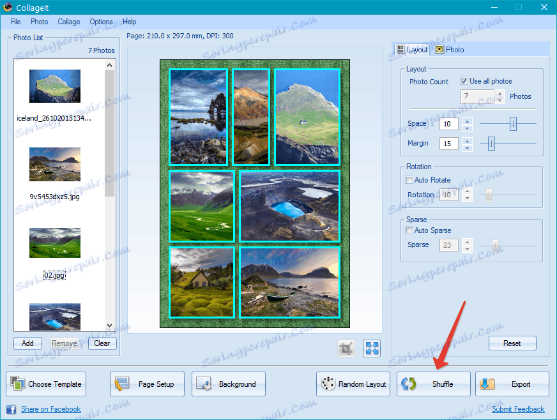Open the Share on Facebook link
The image size is (557, 420).
pyautogui.click(x=51, y=409)
